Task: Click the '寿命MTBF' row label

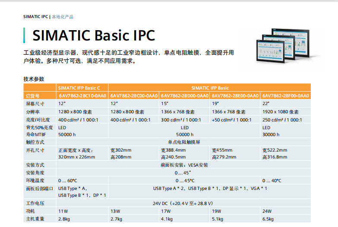Action: (x=36, y=134)
